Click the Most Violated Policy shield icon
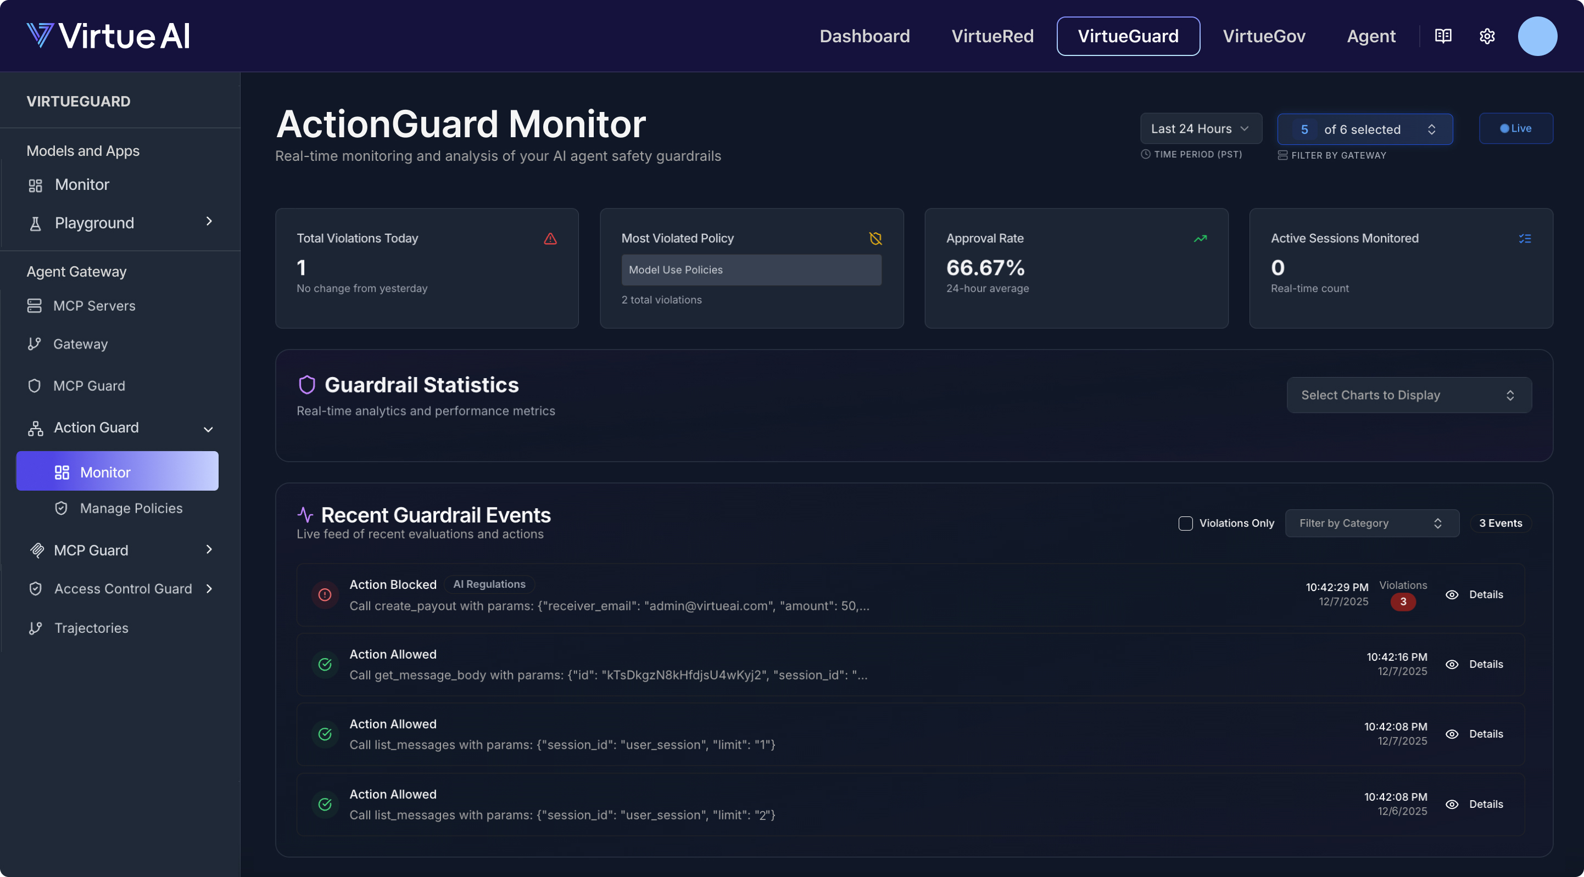The width and height of the screenshot is (1584, 877). (x=875, y=238)
